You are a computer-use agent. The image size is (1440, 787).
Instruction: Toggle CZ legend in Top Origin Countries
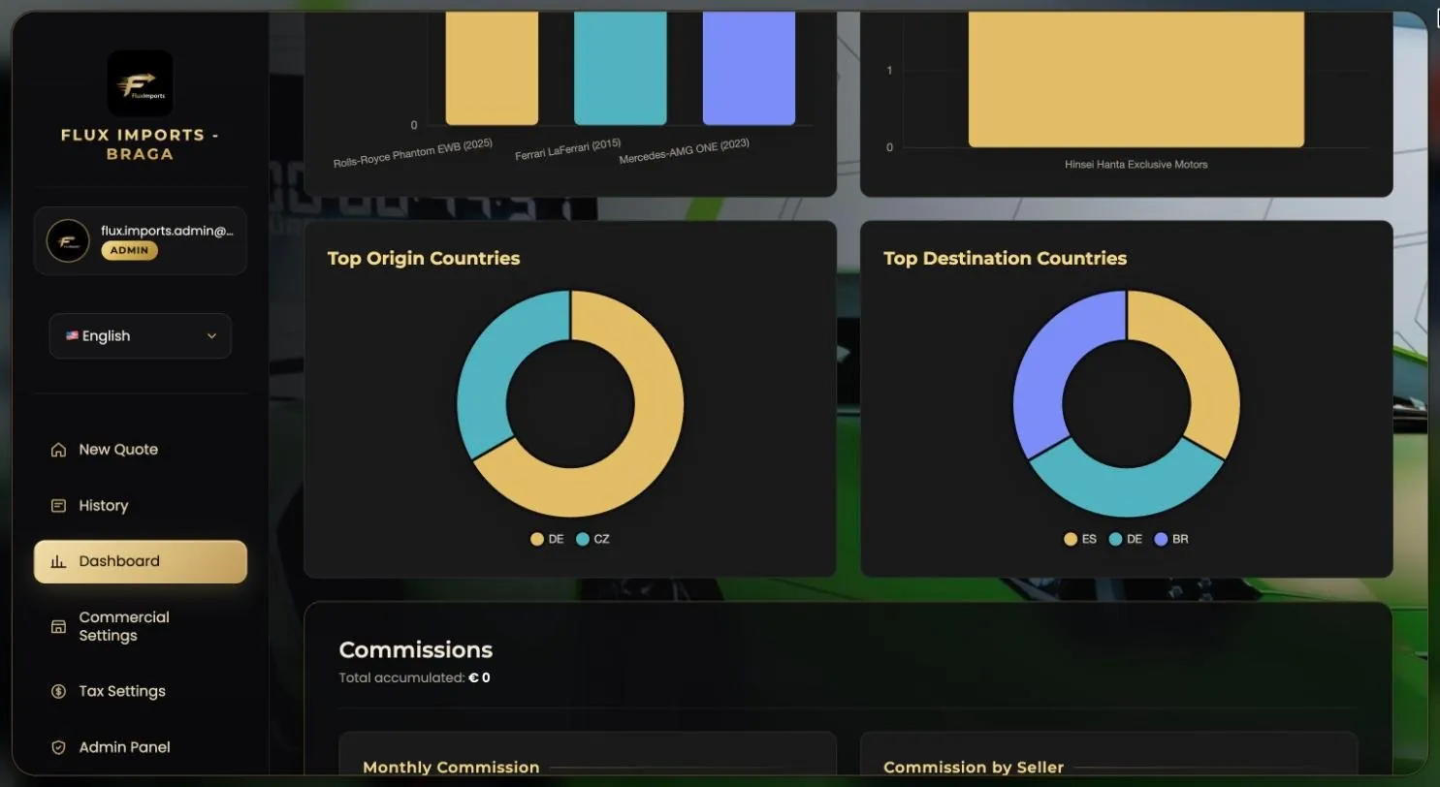pos(592,539)
